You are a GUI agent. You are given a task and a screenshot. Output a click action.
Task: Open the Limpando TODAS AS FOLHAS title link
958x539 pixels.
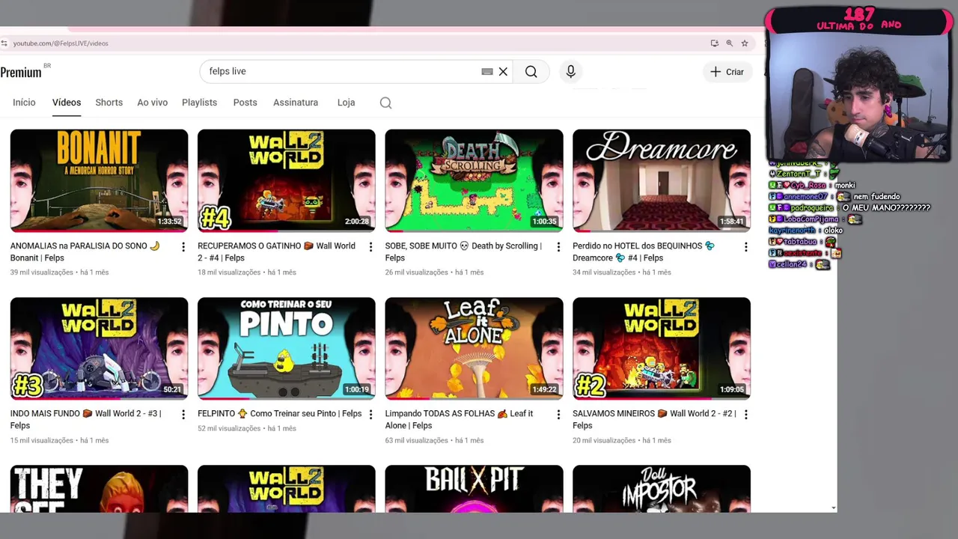point(460,419)
